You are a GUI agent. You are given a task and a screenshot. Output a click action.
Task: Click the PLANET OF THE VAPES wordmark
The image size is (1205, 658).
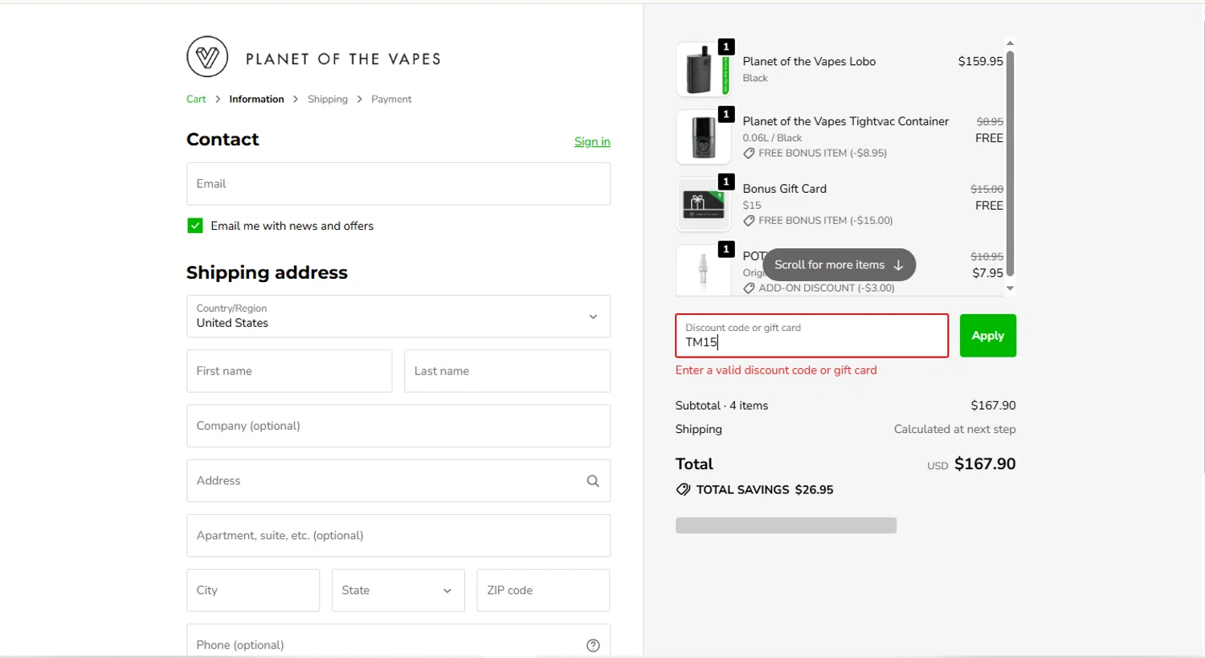[x=343, y=59]
